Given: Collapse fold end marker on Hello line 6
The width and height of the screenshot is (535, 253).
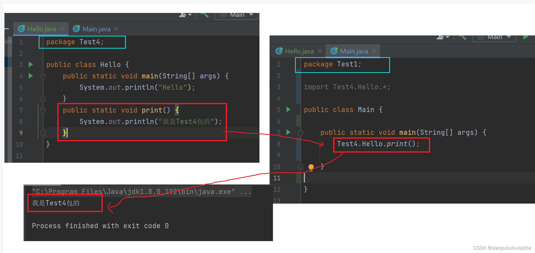Looking at the screenshot, I should 43,99.
